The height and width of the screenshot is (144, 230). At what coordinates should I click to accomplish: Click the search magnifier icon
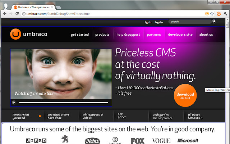pyautogui.click(x=214, y=22)
